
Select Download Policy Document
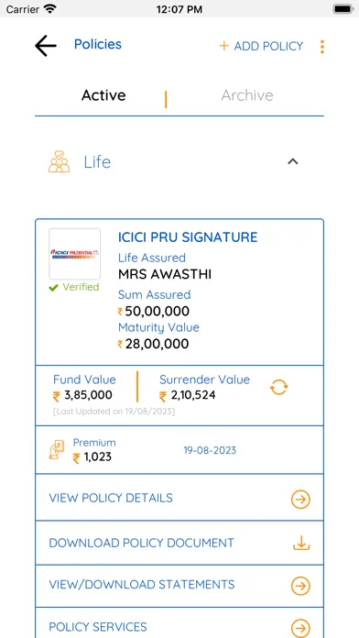179,543
